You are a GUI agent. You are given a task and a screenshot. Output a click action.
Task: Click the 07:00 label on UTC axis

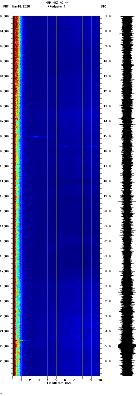pos(108,16)
